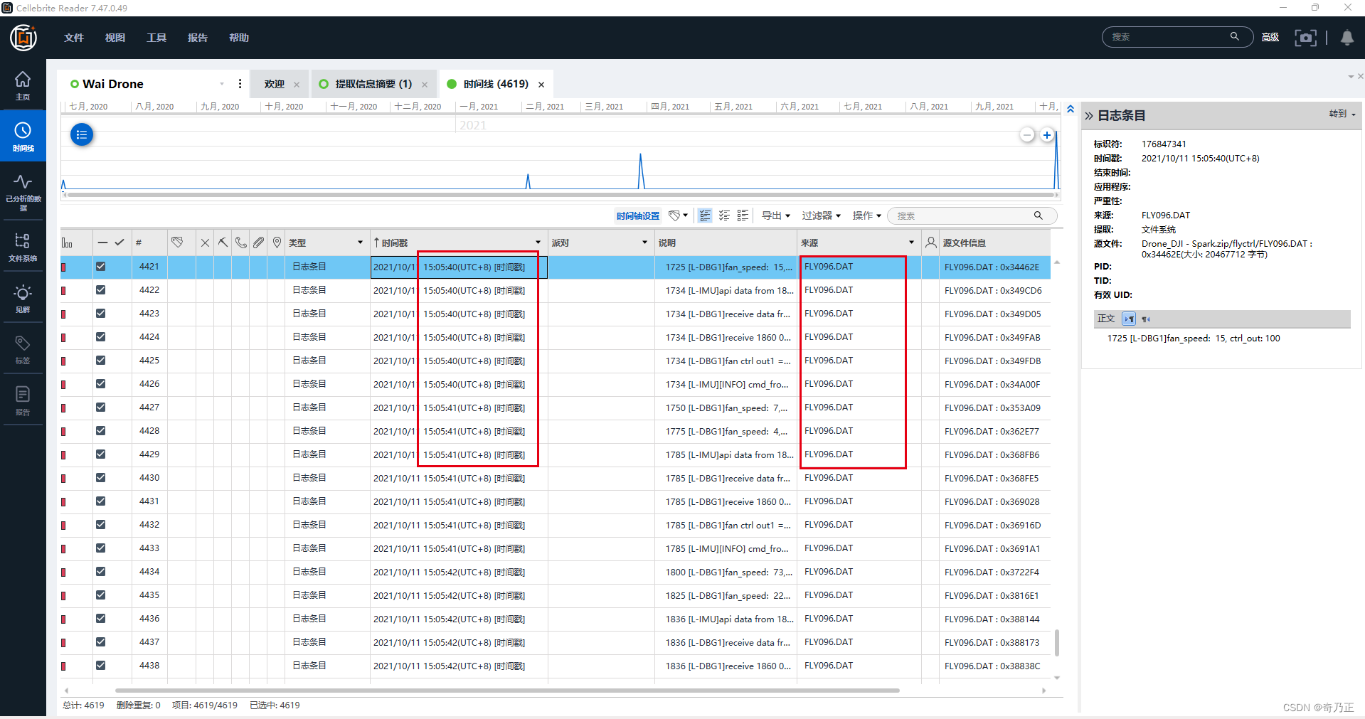Screen dimensions: 1365x719
Task: Open the Timestamp (时间戳) column filter arrow
Action: 538,243
